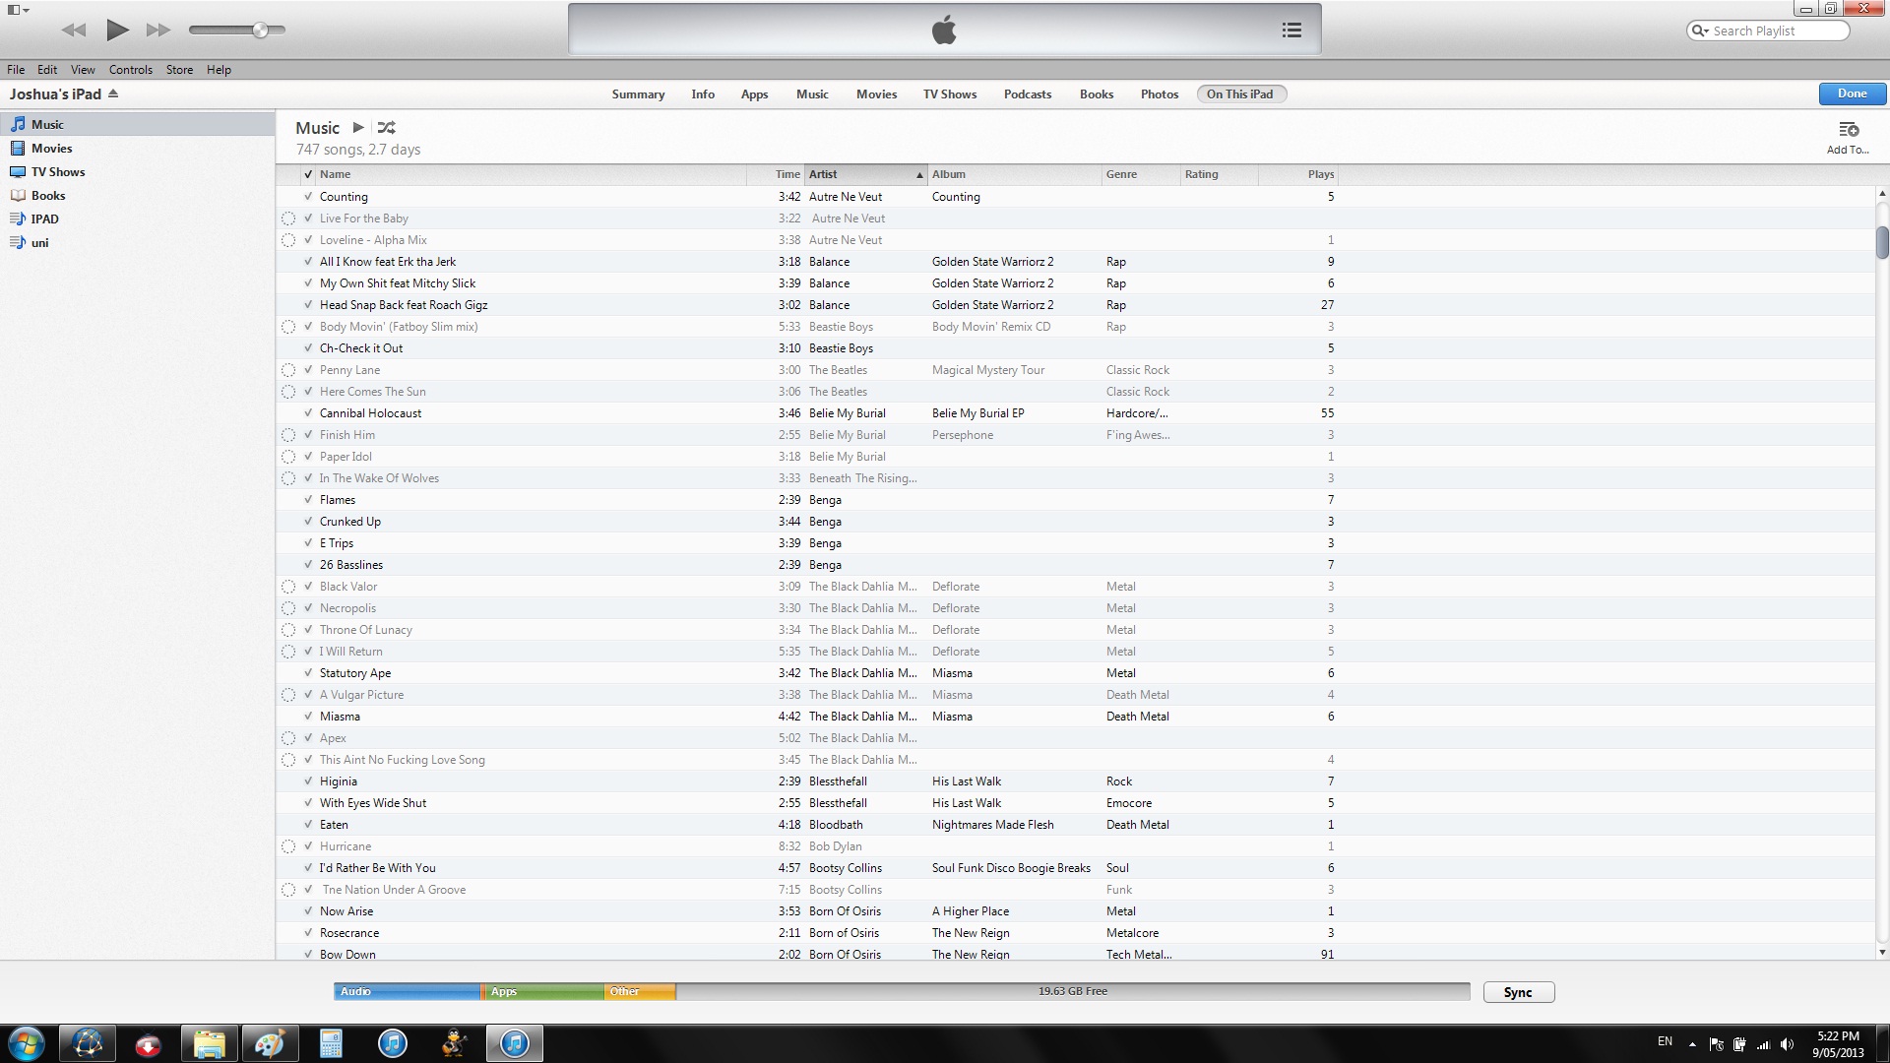1890x1063 pixels.
Task: Sort by the Time column
Action: pyautogui.click(x=777, y=174)
